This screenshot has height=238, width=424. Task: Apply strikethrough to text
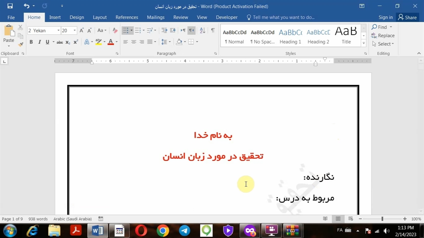click(60, 42)
